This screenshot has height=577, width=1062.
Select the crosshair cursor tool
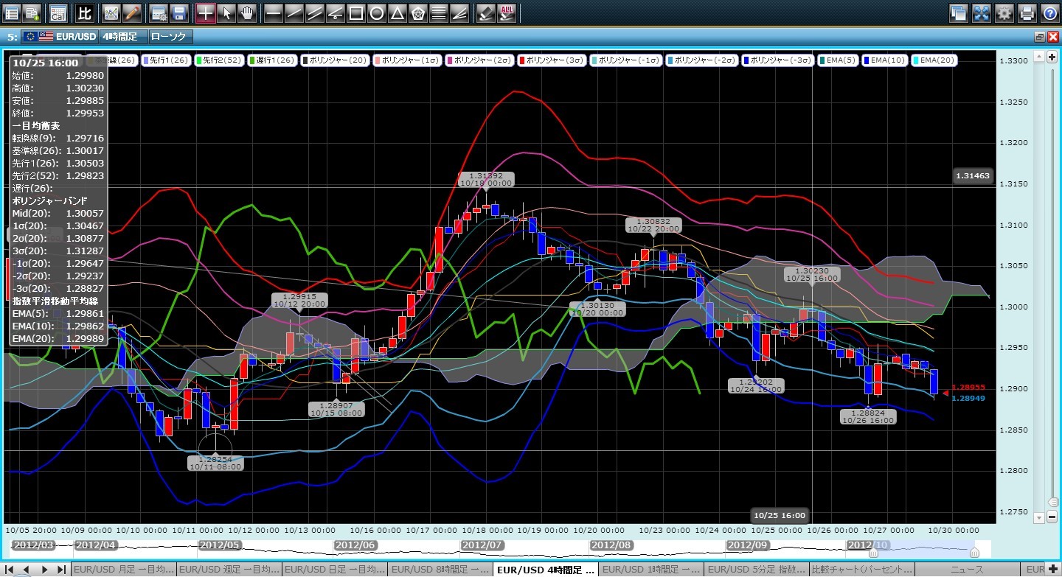tap(206, 13)
